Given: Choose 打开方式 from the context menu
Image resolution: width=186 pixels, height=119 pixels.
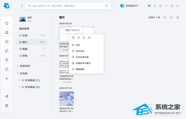Looking at the screenshot, I should click(86, 51).
